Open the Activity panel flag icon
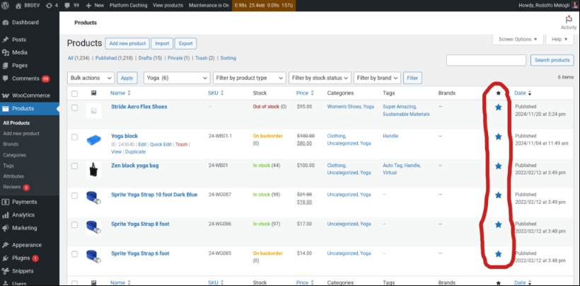Image resolution: width=580 pixels, height=286 pixels. coord(569,20)
